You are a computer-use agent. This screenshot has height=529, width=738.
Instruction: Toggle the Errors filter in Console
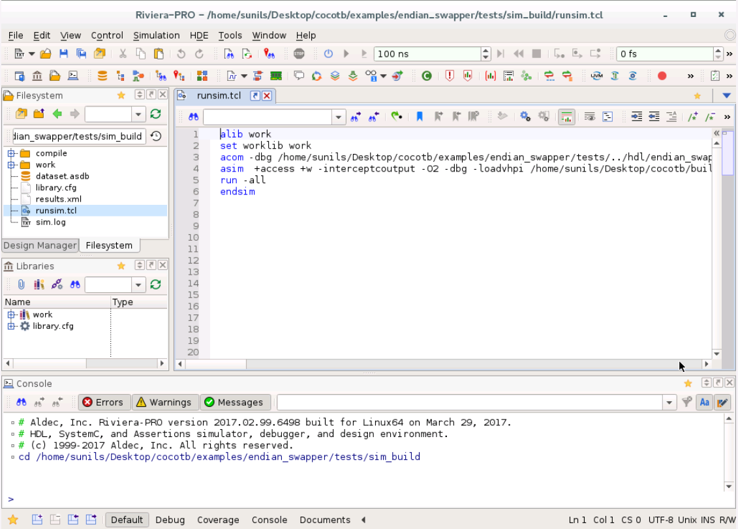(x=104, y=402)
